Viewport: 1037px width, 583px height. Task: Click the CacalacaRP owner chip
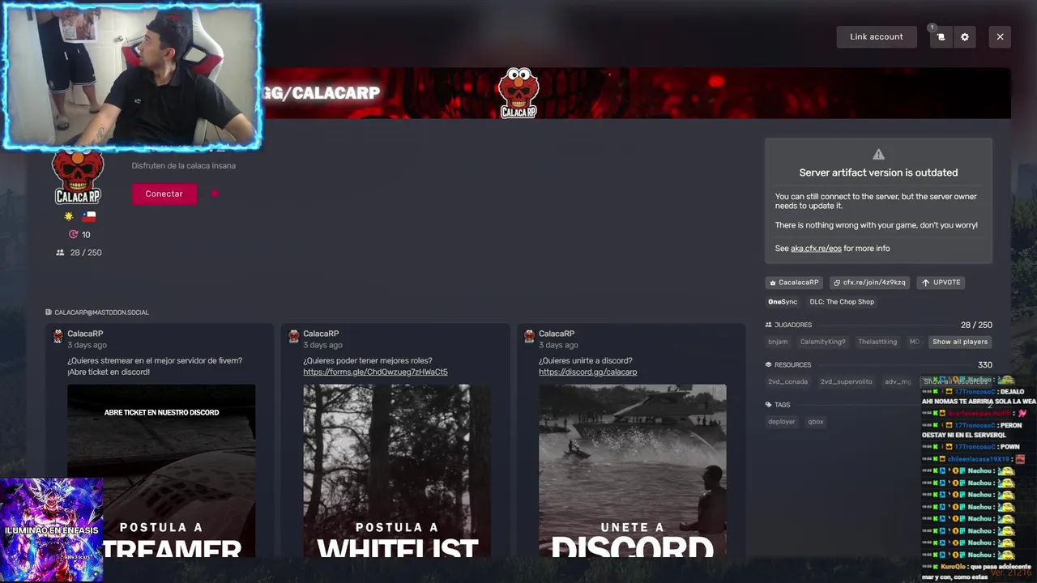pos(794,283)
